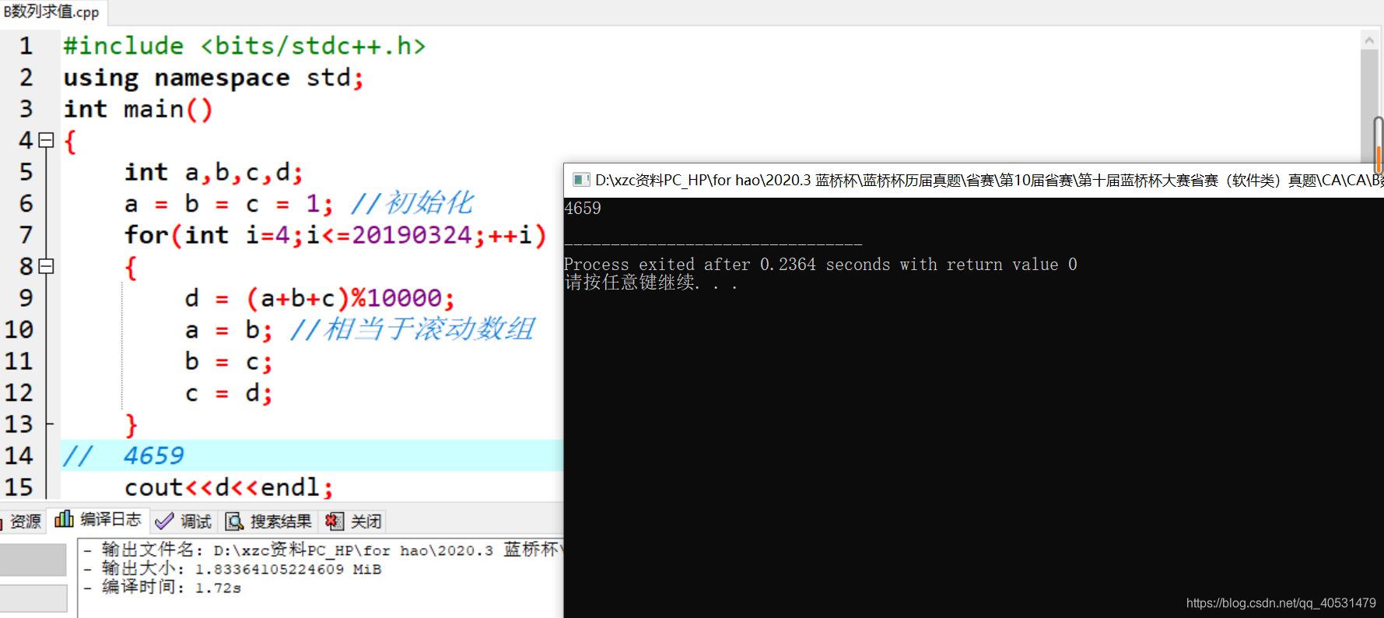Viewport: 1384px width, 618px height.
Task: Click line number 14 in the gutter
Action: (19, 455)
